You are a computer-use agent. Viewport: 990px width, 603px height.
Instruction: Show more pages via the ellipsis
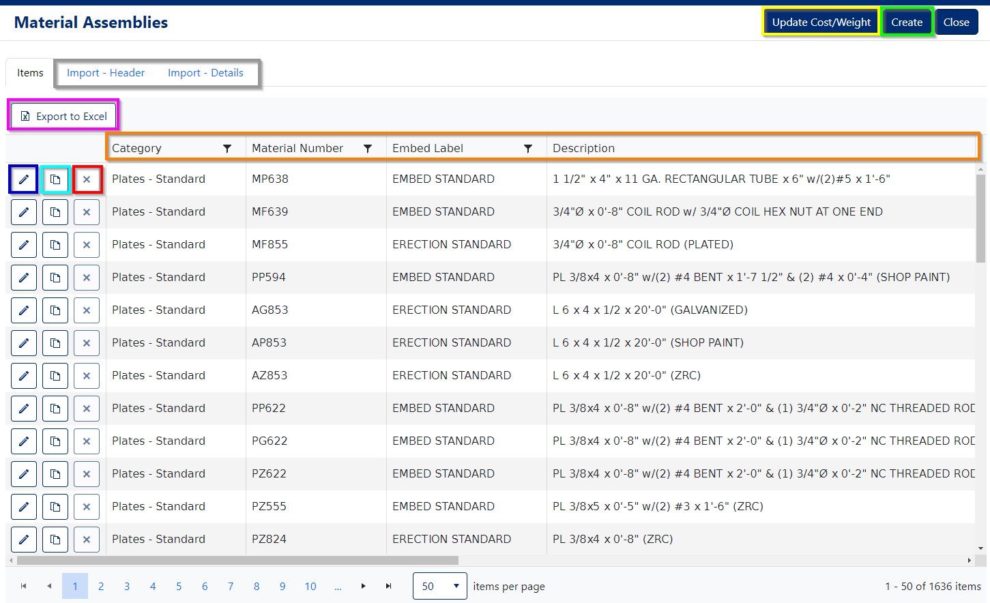[338, 586]
